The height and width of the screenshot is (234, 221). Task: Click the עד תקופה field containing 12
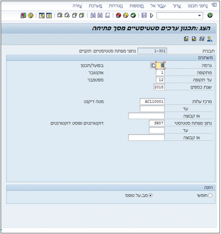click(160, 80)
